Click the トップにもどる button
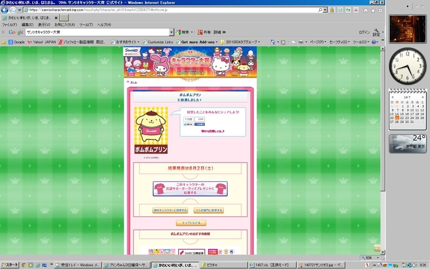The width and height of the screenshot is (430, 269). point(191,223)
